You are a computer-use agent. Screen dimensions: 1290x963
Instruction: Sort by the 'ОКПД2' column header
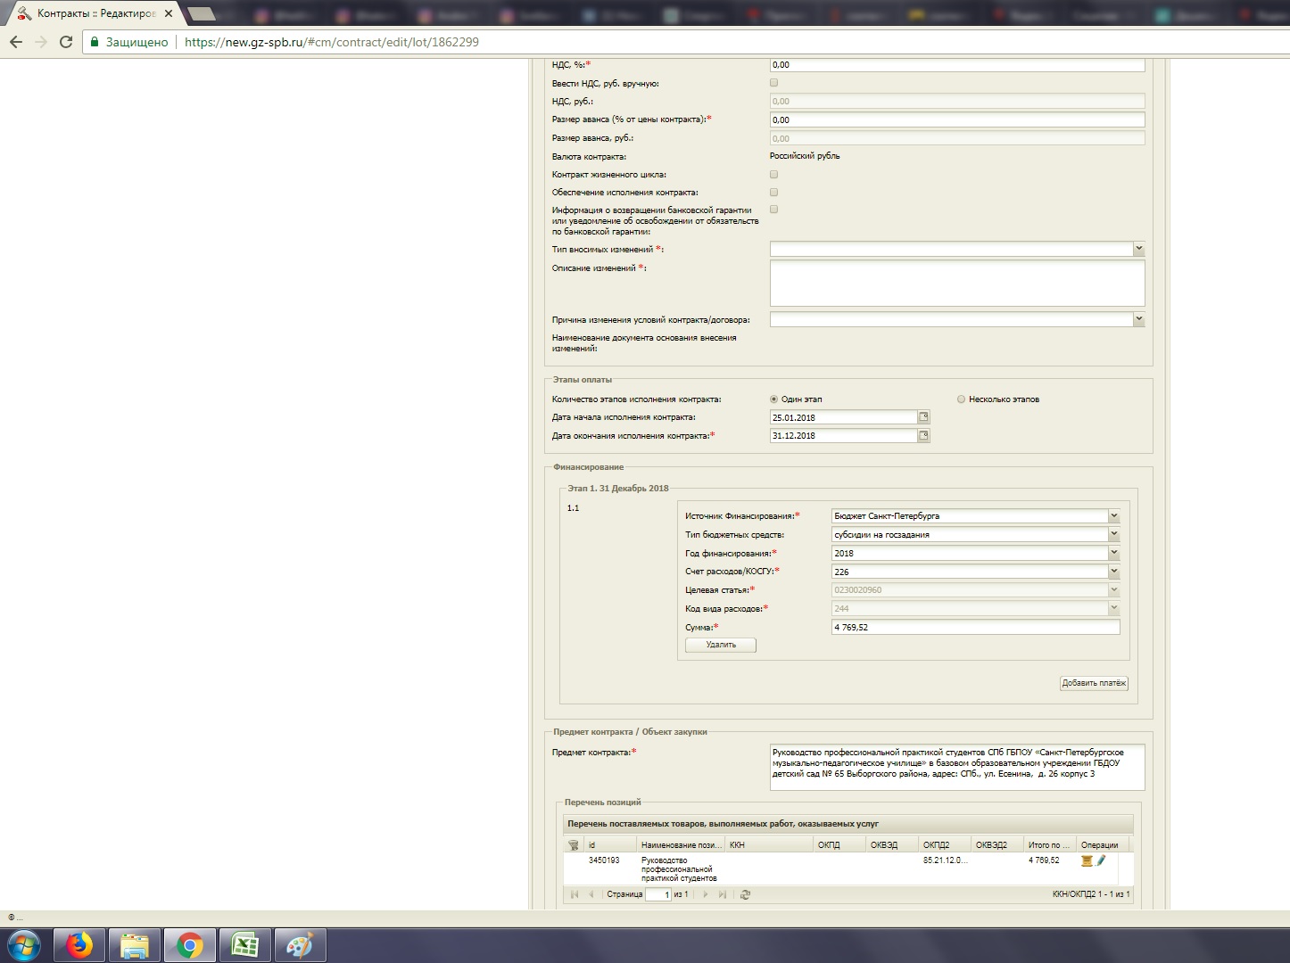(945, 844)
